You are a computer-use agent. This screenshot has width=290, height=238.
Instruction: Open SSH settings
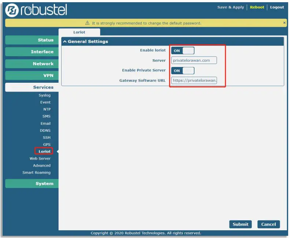(47, 138)
